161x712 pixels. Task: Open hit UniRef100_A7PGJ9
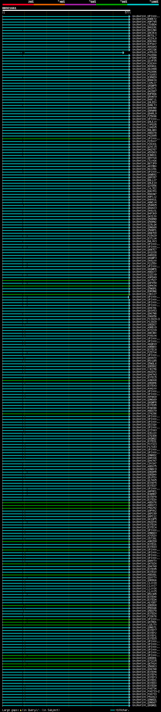(x=144, y=53)
